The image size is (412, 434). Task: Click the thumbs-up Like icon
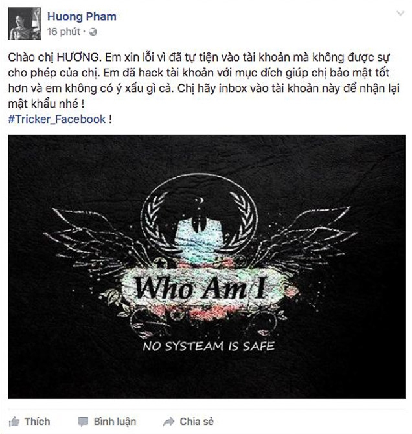14,422
